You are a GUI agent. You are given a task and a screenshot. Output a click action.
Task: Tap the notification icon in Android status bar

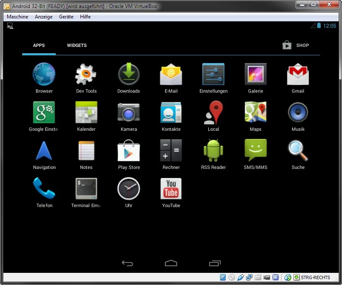[10, 26]
